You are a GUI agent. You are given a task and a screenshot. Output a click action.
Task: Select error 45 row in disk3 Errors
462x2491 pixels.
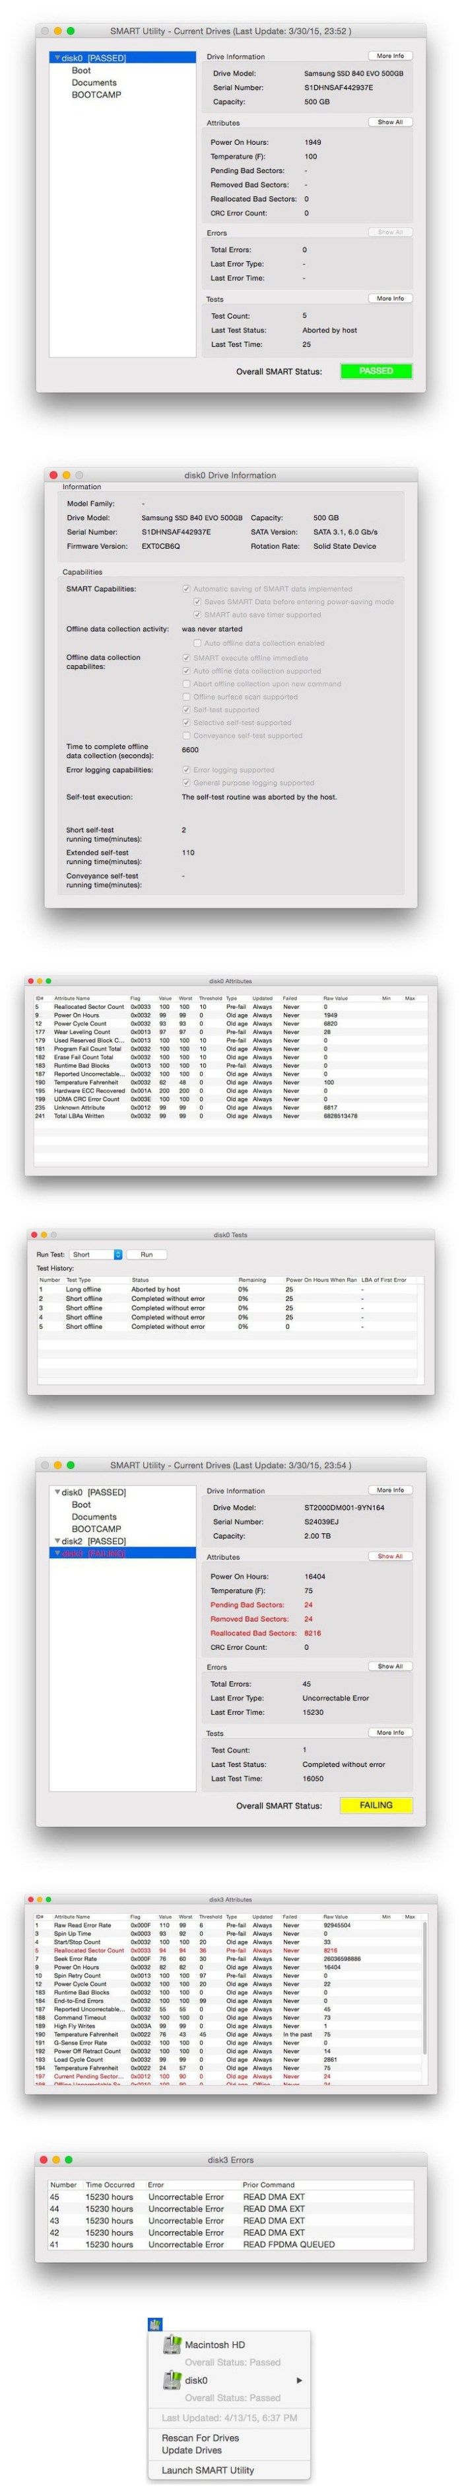pos(230,2197)
